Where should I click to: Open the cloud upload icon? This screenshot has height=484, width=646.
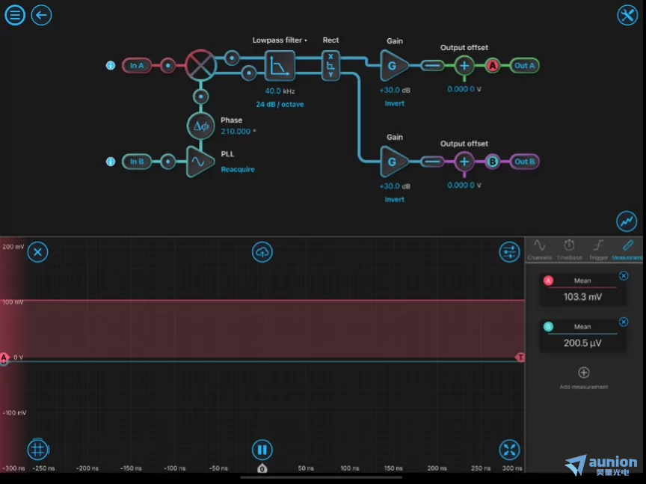[x=262, y=252]
